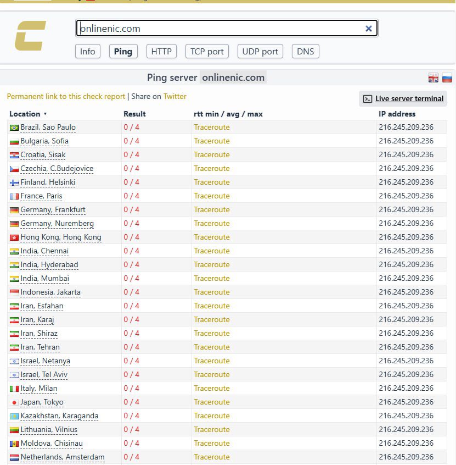Open Traceroute for Iran, Tehran
Image resolution: width=456 pixels, height=465 pixels.
pyautogui.click(x=212, y=347)
